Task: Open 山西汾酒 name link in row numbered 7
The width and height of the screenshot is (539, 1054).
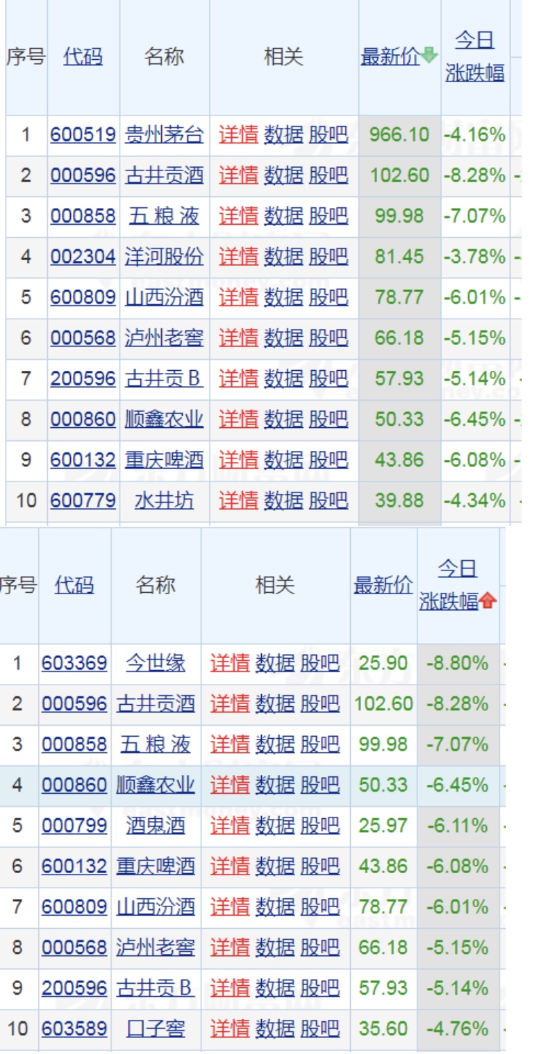Action: tap(156, 907)
